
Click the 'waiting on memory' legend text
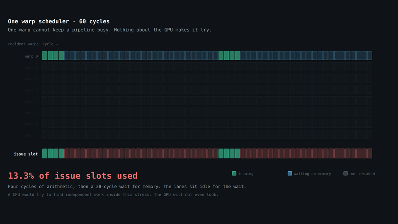(x=312, y=174)
